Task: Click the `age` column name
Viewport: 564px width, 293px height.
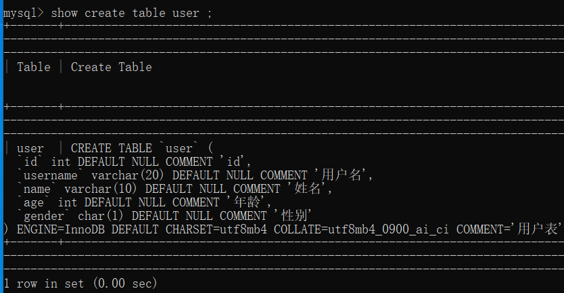Action: point(33,202)
